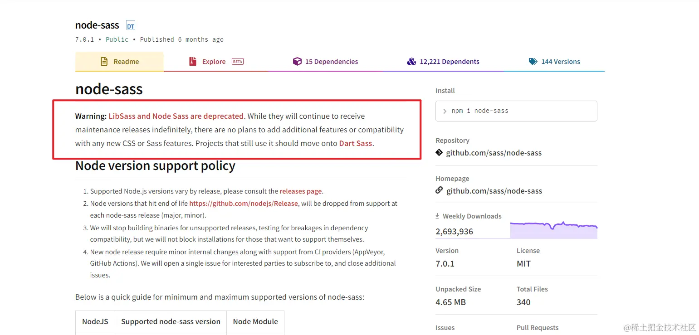This screenshot has width=699, height=335.
Task: Open the releases page link
Action: click(301, 191)
